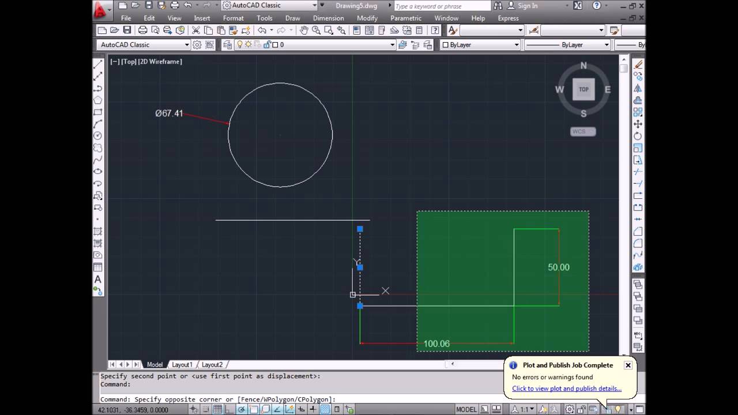Select the Erase modify tool
The width and height of the screenshot is (738, 415).
[x=638, y=65]
